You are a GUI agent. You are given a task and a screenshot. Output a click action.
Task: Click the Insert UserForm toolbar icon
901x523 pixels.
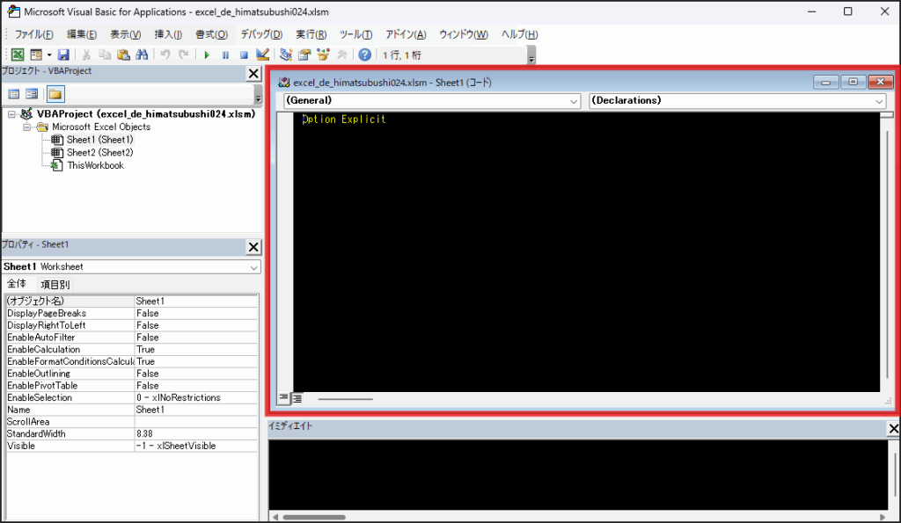(x=35, y=54)
